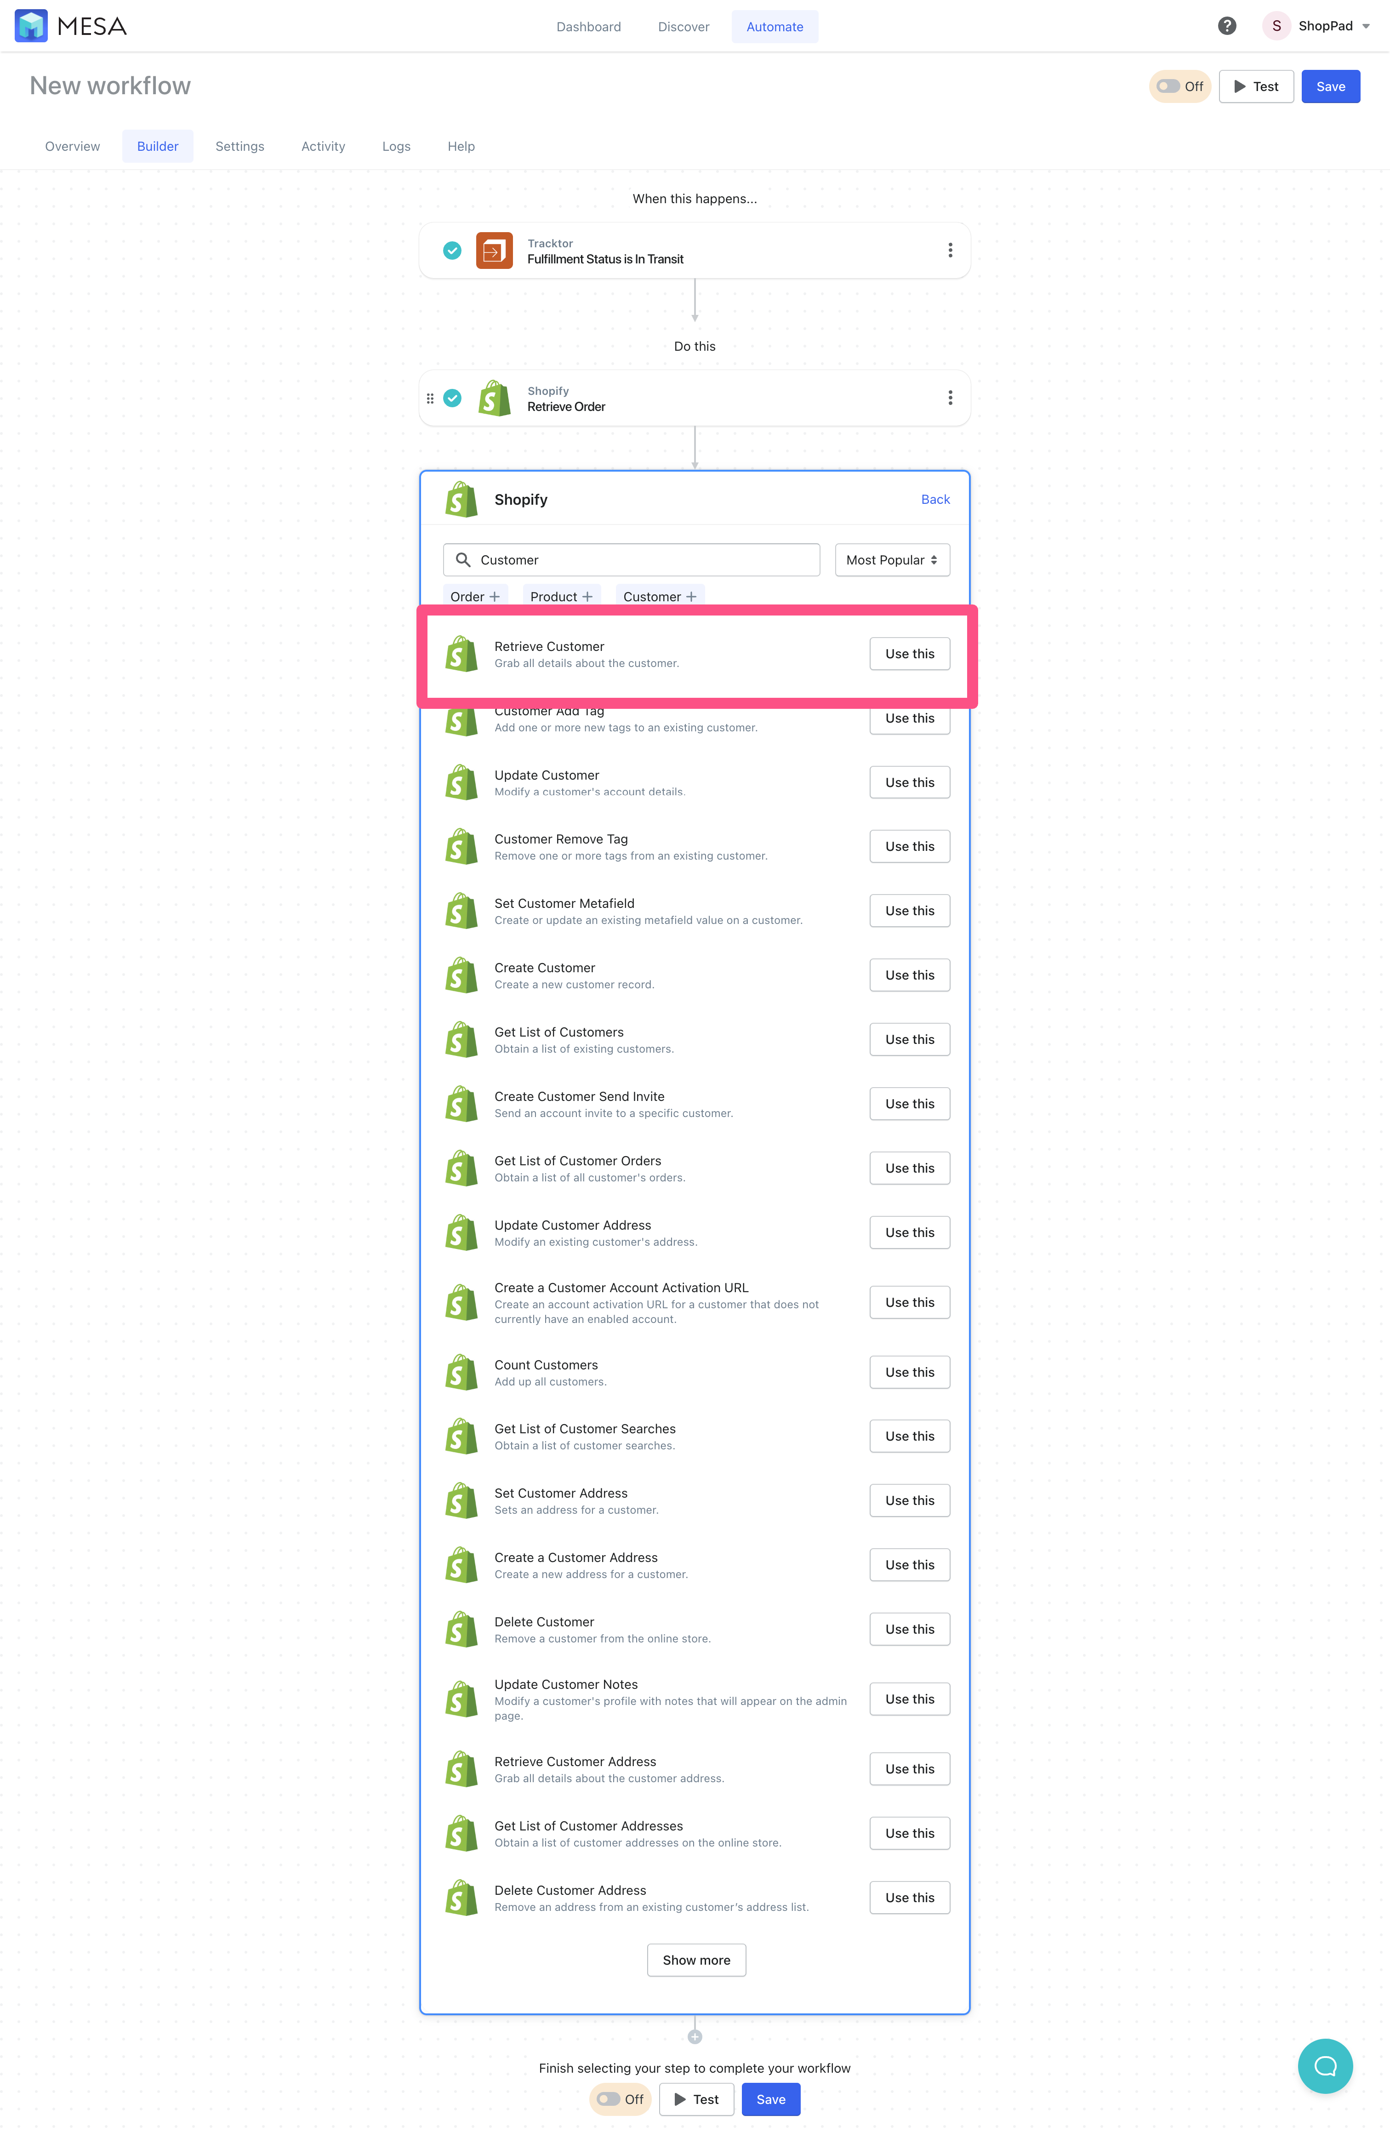This screenshot has height=2132, width=1390.
Task: Click Use this for Update Customer
Action: coord(909,783)
